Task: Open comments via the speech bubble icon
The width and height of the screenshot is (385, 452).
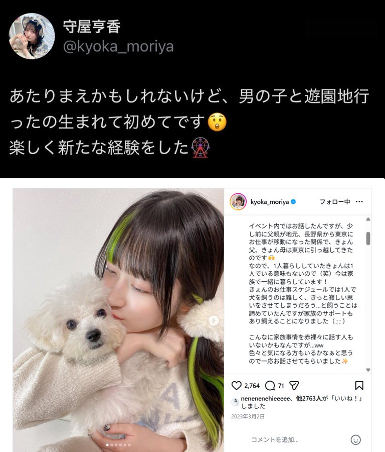Action: [270, 385]
